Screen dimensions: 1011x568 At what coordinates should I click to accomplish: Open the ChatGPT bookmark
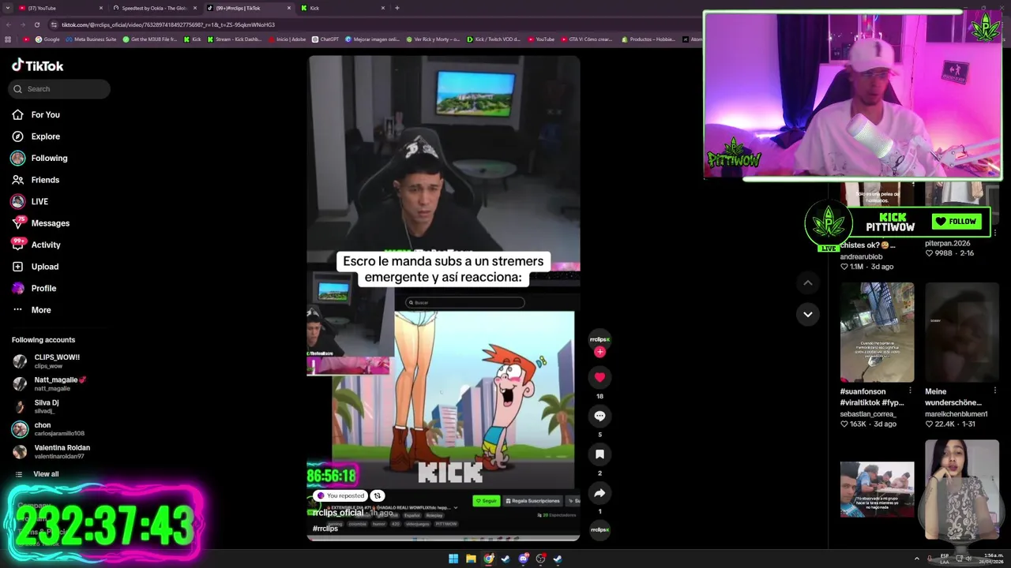coord(325,39)
